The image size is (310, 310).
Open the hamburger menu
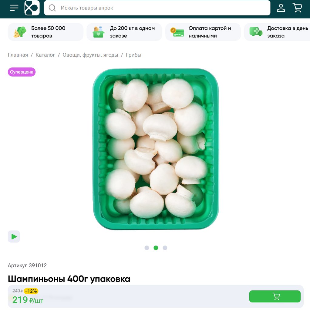14,8
